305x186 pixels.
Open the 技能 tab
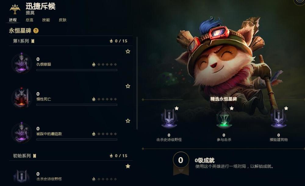[46, 20]
